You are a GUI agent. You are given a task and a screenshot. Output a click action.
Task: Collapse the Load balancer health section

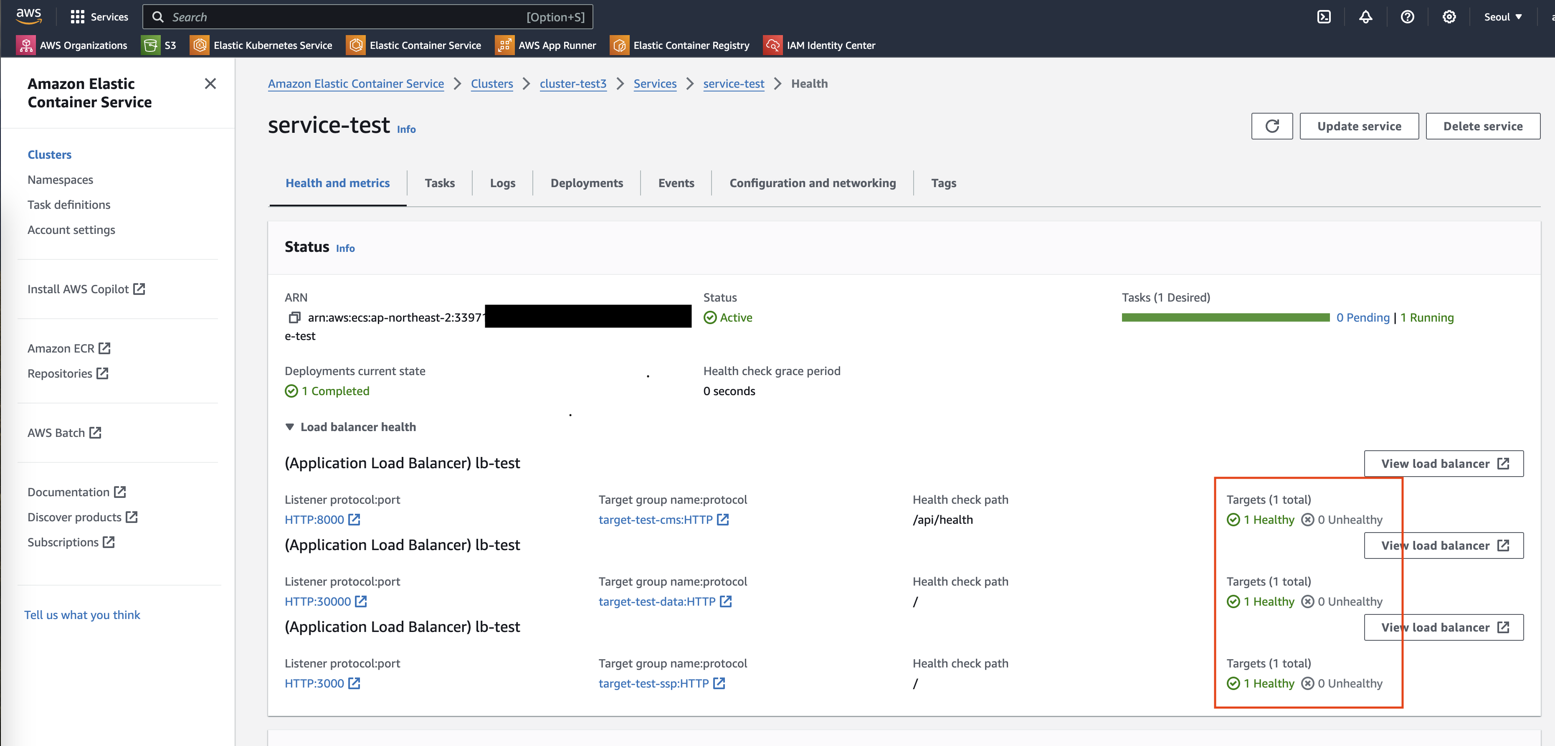(x=290, y=427)
